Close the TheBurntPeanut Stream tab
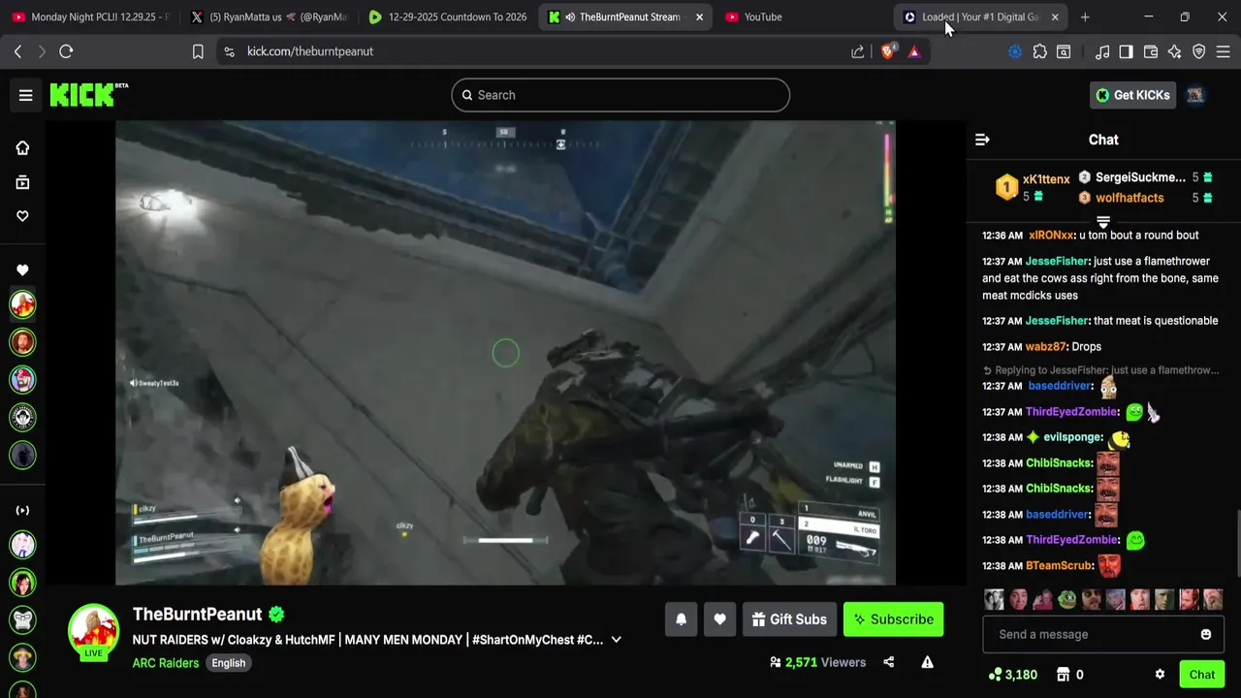1241x698 pixels. click(x=699, y=16)
